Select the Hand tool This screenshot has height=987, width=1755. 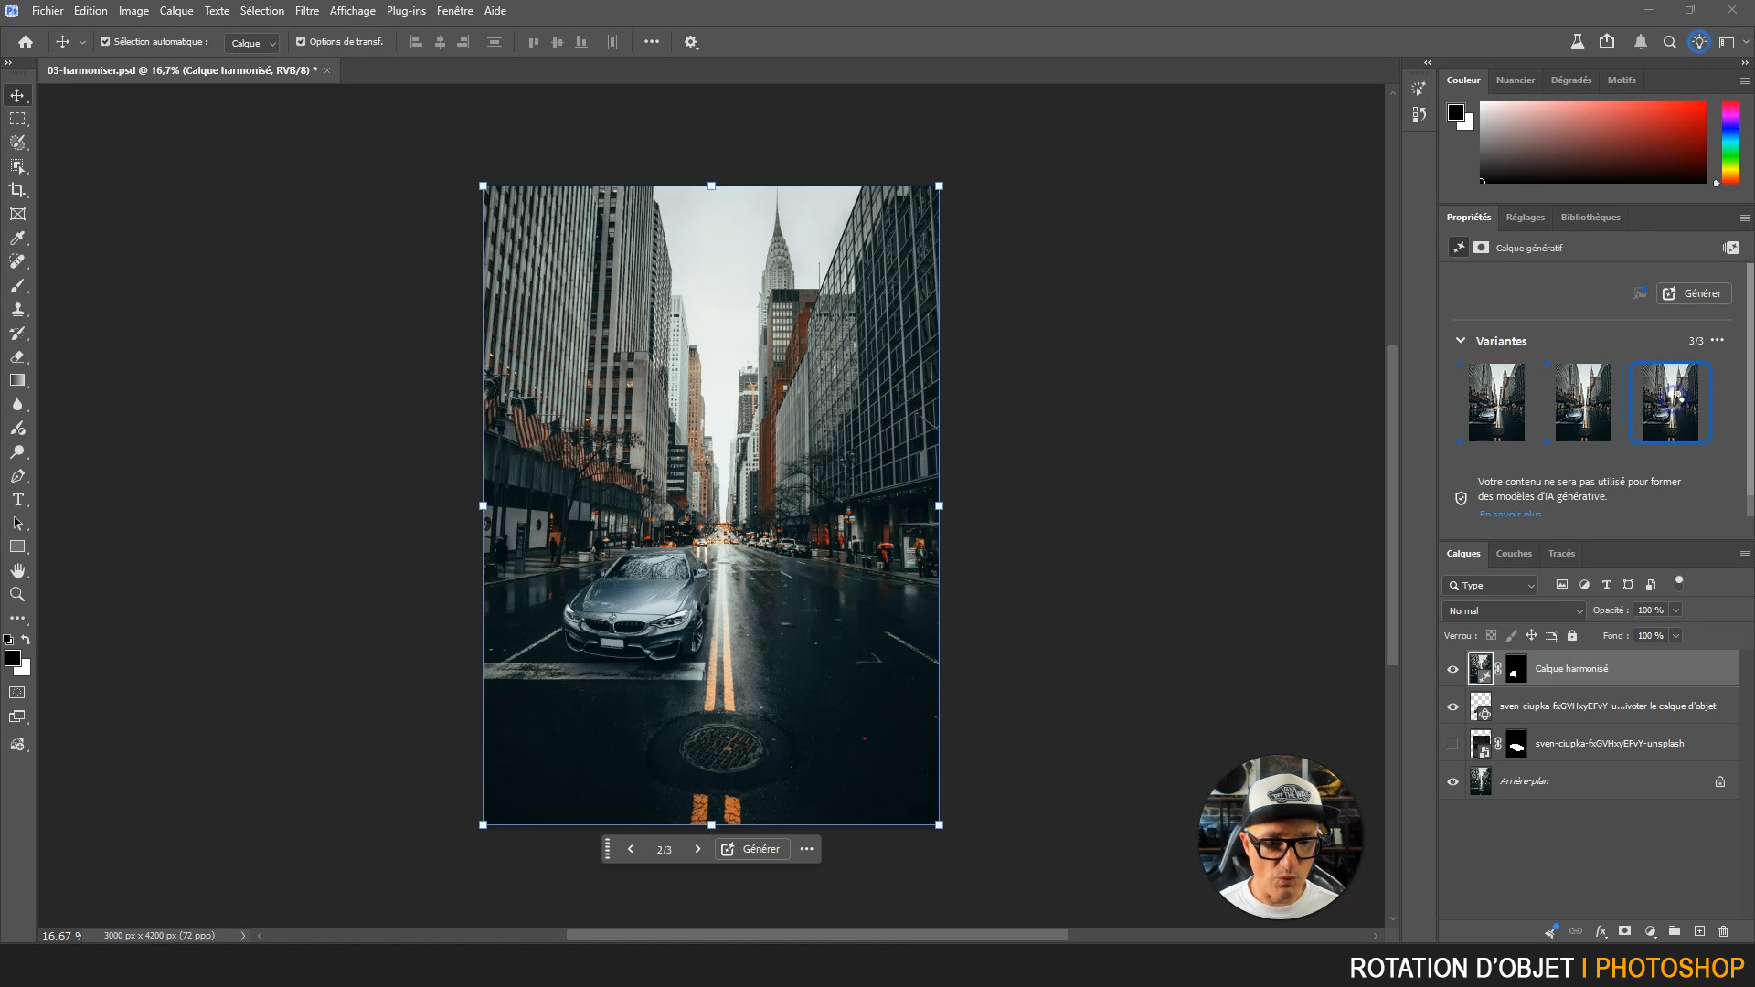pyautogui.click(x=17, y=570)
